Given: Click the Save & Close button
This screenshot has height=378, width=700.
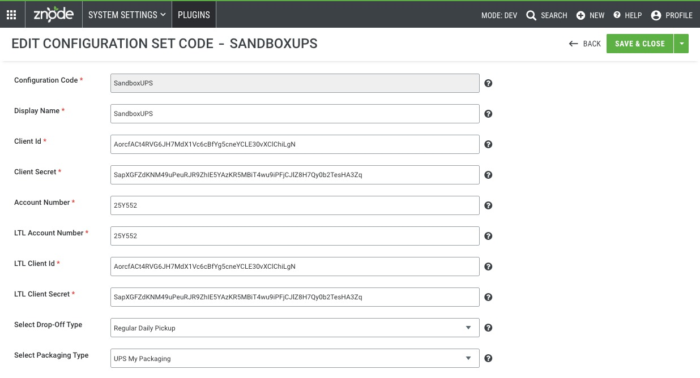Looking at the screenshot, I should click(x=640, y=44).
